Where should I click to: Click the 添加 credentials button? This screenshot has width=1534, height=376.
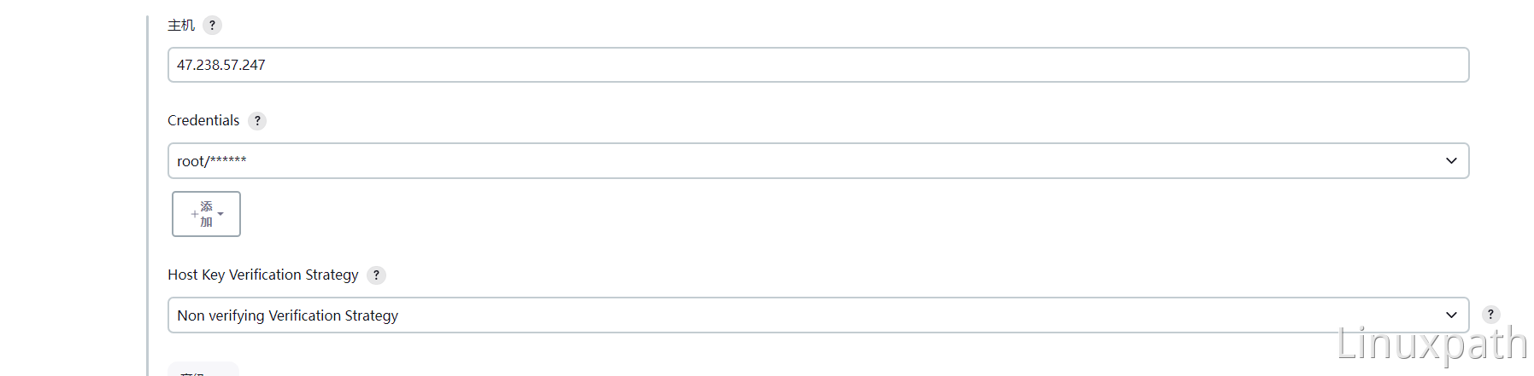click(206, 214)
